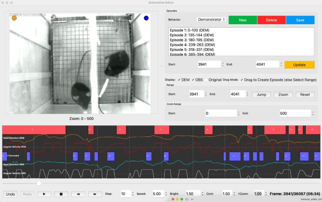The image size is (322, 202).
Task: Click the Step field showing 10
Action: 126,194
